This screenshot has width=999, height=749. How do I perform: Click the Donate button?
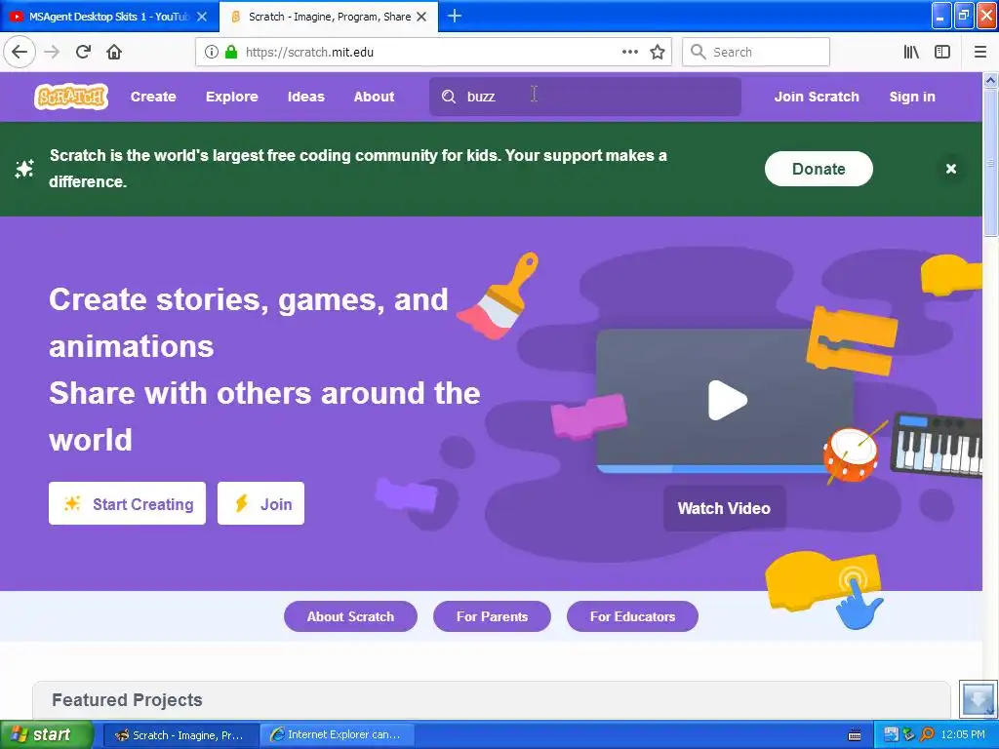click(819, 169)
